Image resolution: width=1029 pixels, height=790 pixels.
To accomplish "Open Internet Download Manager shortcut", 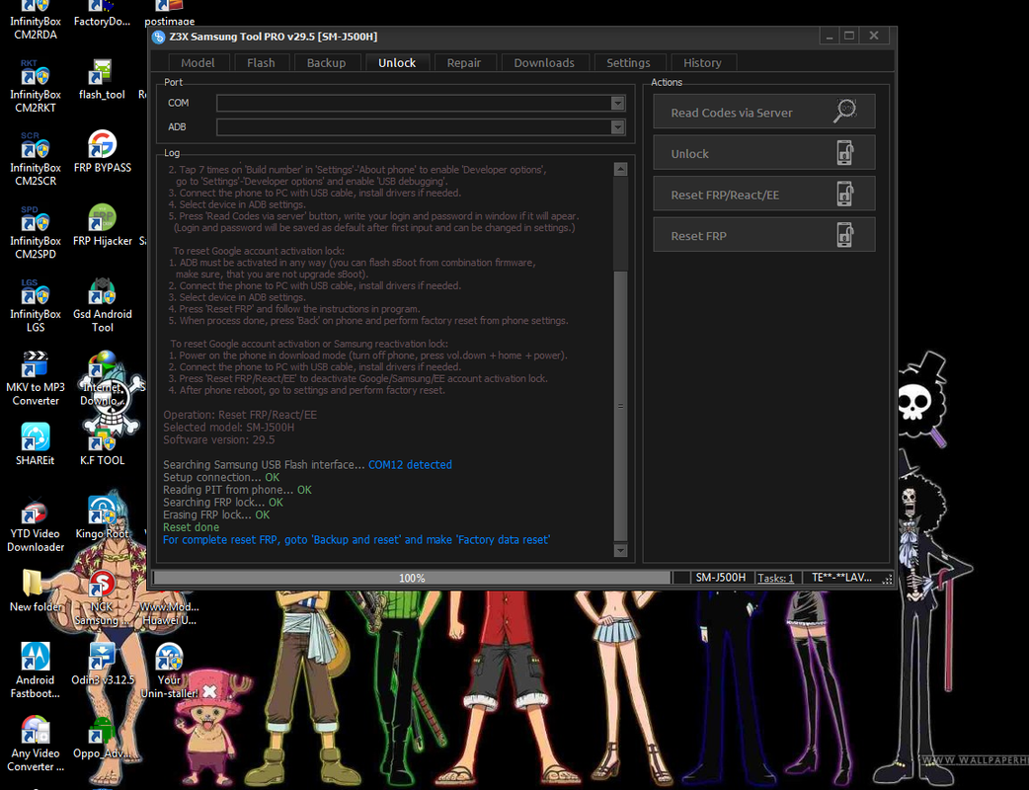I will coord(103,379).
